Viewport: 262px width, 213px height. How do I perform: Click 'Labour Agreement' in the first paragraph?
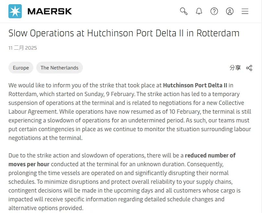tap(33, 112)
